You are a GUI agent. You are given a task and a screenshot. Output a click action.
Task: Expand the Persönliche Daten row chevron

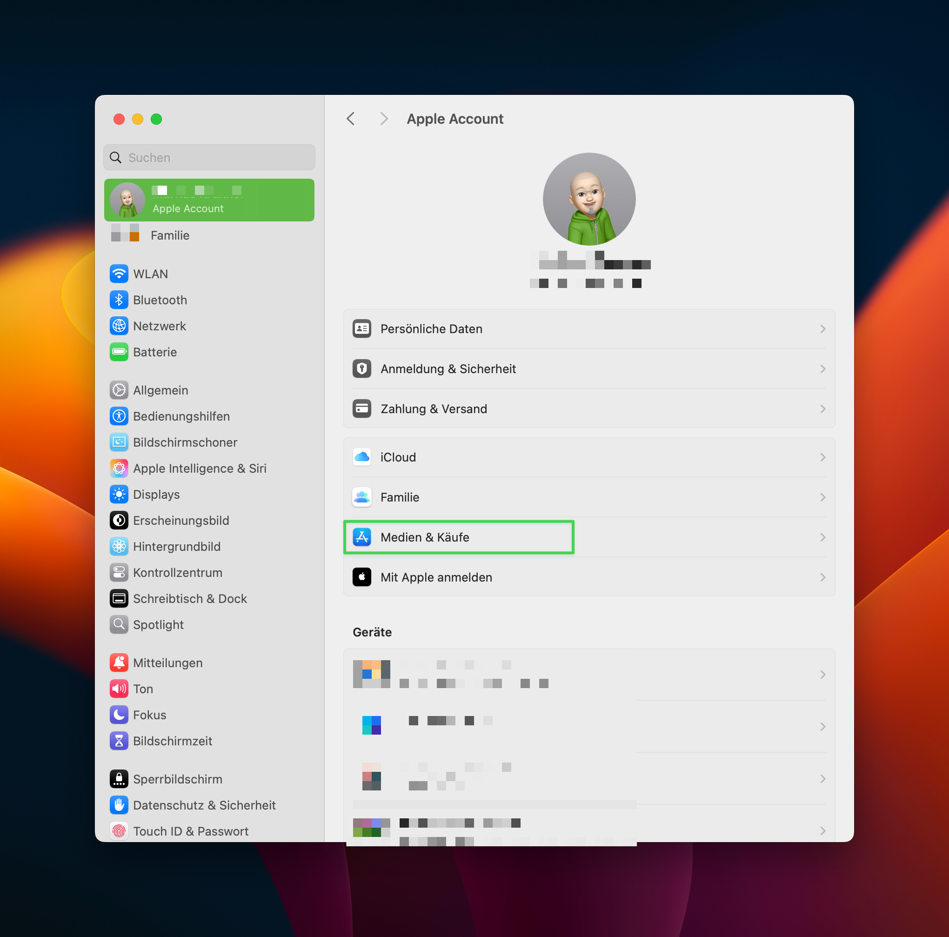pyautogui.click(x=822, y=329)
